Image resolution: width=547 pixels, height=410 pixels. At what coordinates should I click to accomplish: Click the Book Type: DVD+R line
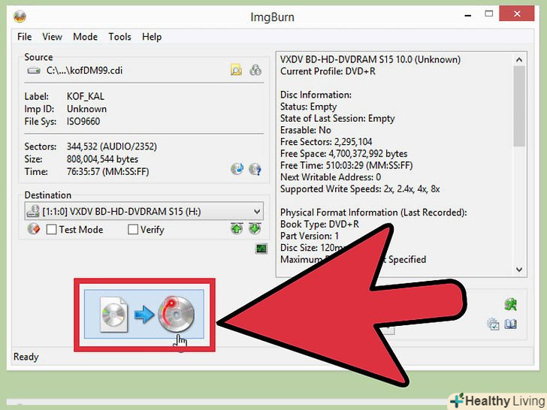(319, 225)
